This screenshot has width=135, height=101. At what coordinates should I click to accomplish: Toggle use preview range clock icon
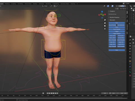coord(110,93)
